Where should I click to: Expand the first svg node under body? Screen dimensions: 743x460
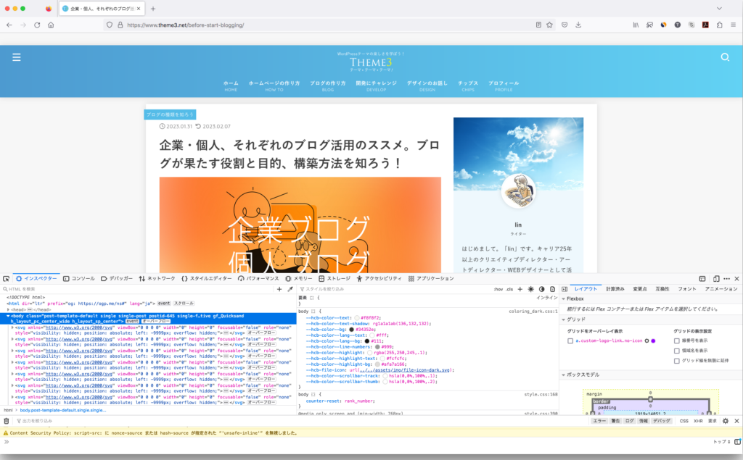pyautogui.click(x=13, y=327)
